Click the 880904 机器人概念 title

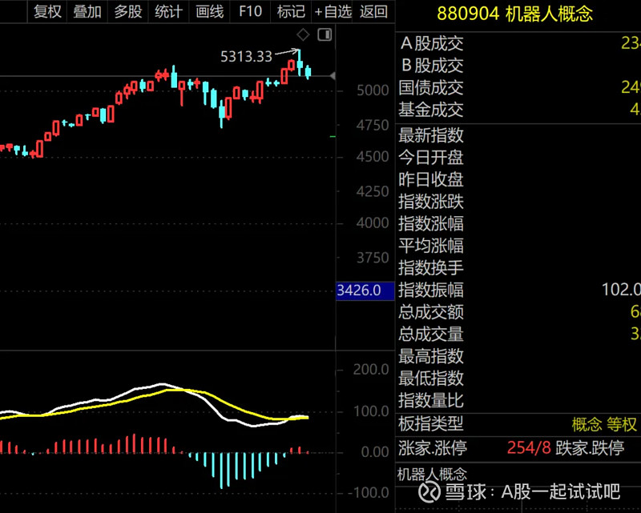pos(514,14)
